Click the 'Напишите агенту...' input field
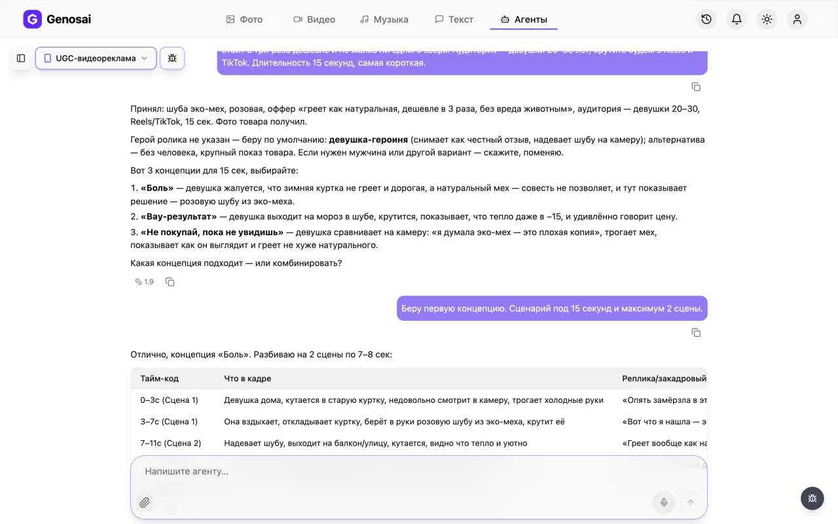 (419, 472)
